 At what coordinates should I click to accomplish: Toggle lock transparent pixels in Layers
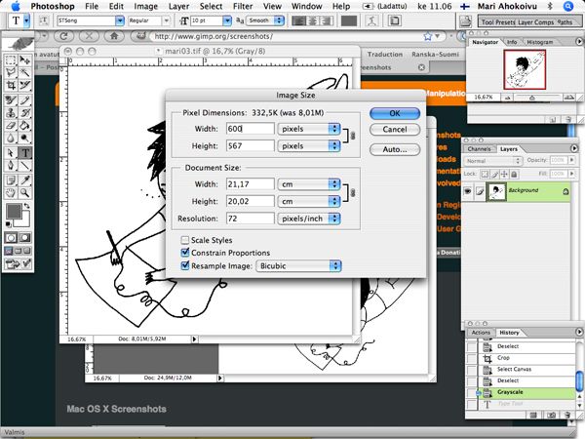[x=485, y=174]
